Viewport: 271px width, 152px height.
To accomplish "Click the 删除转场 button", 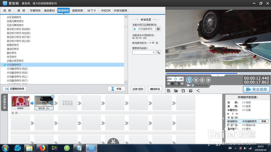I will [x=155, y=89].
